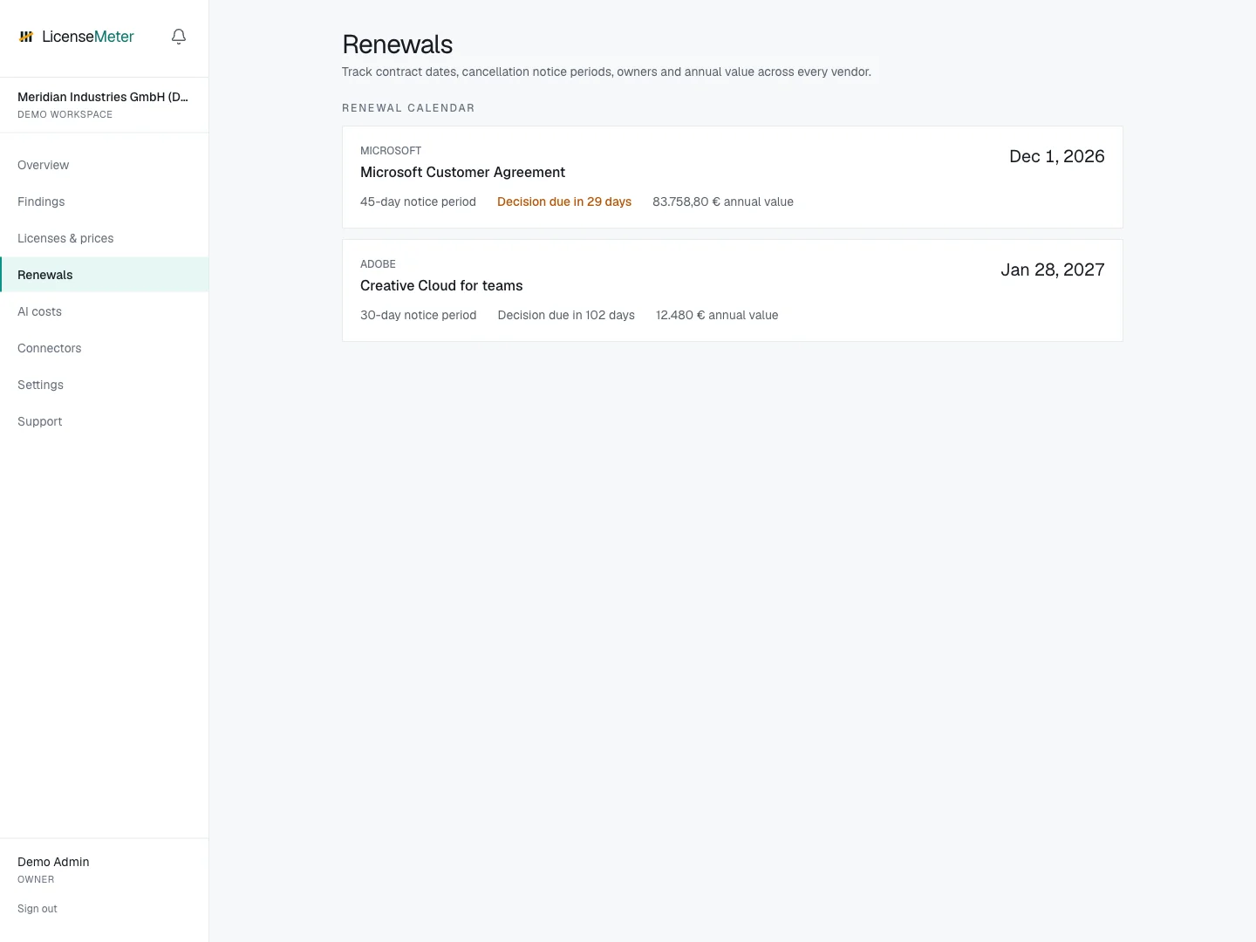Open the notifications bell
Image resolution: width=1256 pixels, height=942 pixels.
coord(179,37)
